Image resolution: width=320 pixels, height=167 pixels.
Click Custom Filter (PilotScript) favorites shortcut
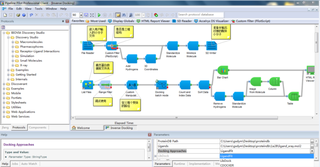click(251, 21)
